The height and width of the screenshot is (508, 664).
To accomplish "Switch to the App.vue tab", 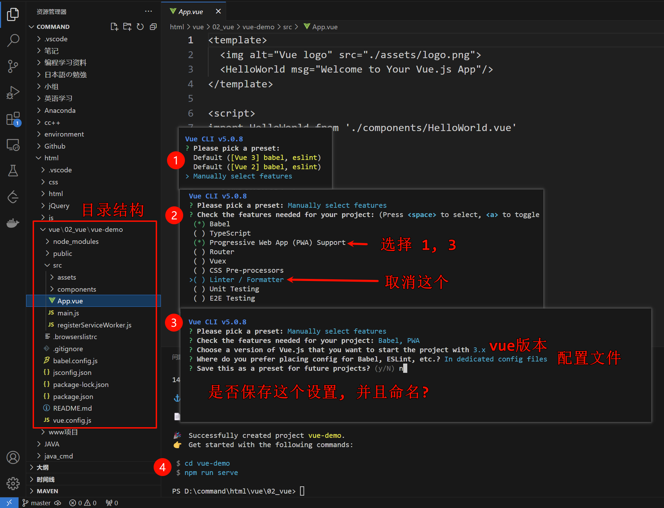I will click(193, 12).
